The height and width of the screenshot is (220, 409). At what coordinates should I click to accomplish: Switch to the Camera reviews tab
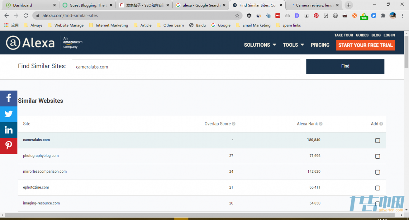coord(314,5)
